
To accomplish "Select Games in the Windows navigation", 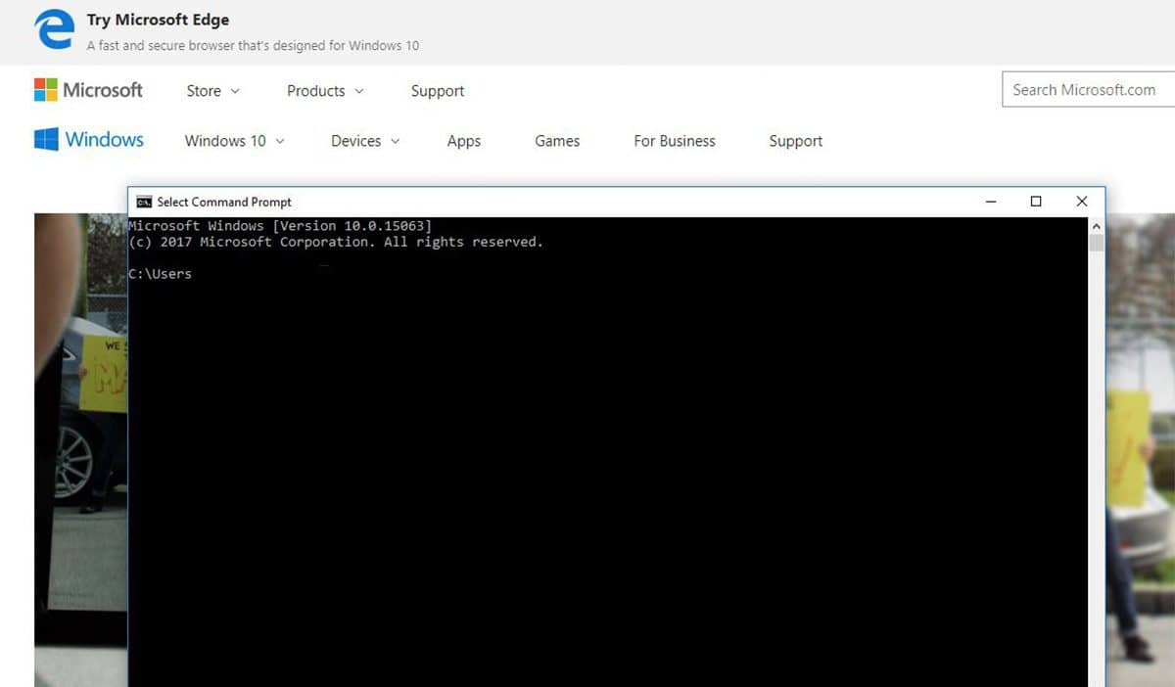I will click(x=556, y=141).
